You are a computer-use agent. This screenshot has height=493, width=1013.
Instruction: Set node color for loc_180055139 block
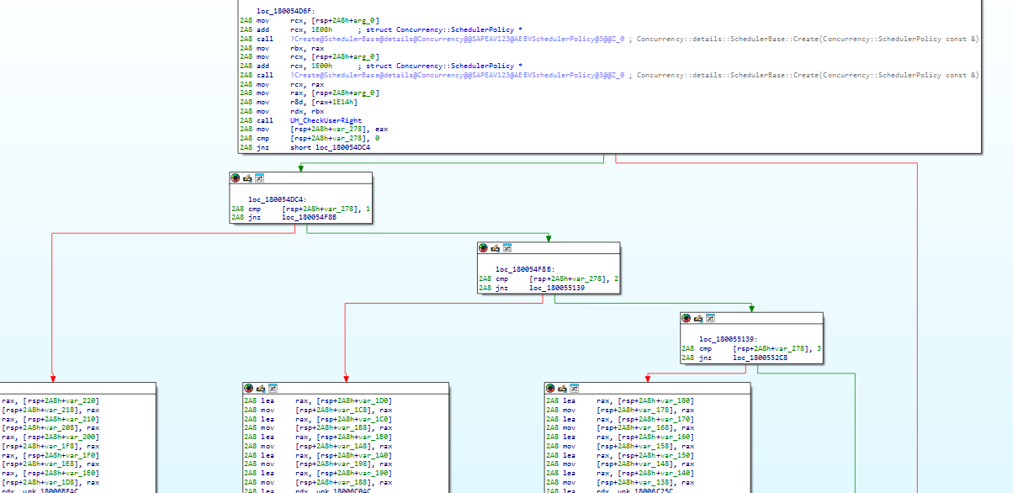686,318
